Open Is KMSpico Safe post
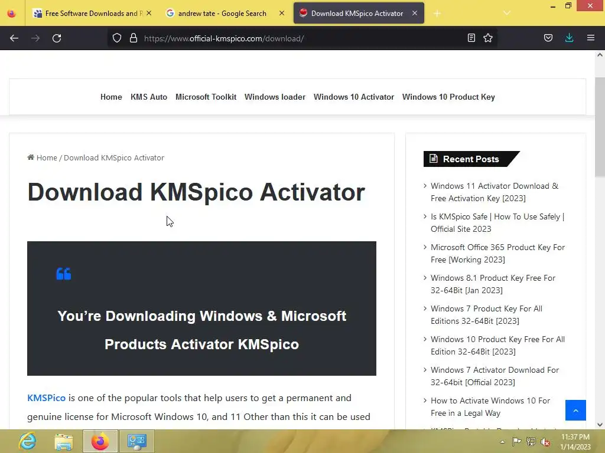Viewport: 605px width, 453px height. [x=497, y=222]
